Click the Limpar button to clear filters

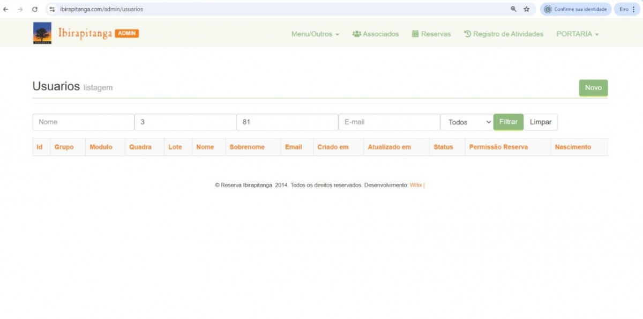coord(540,122)
